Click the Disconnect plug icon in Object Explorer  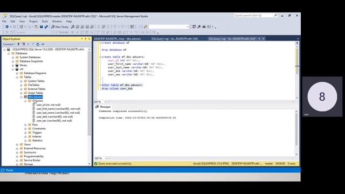[23, 44]
